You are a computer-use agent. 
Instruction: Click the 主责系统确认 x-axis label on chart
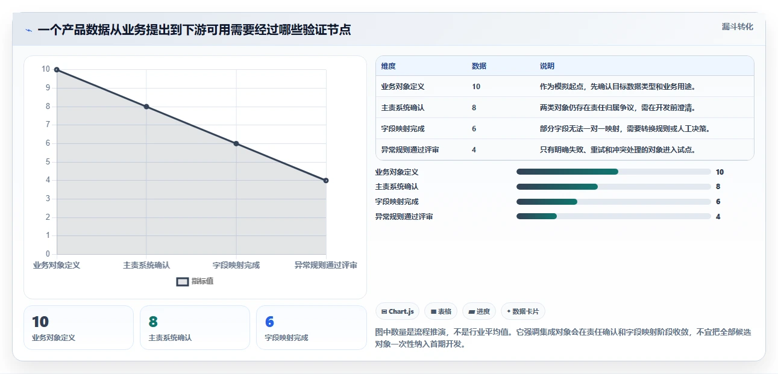point(146,265)
